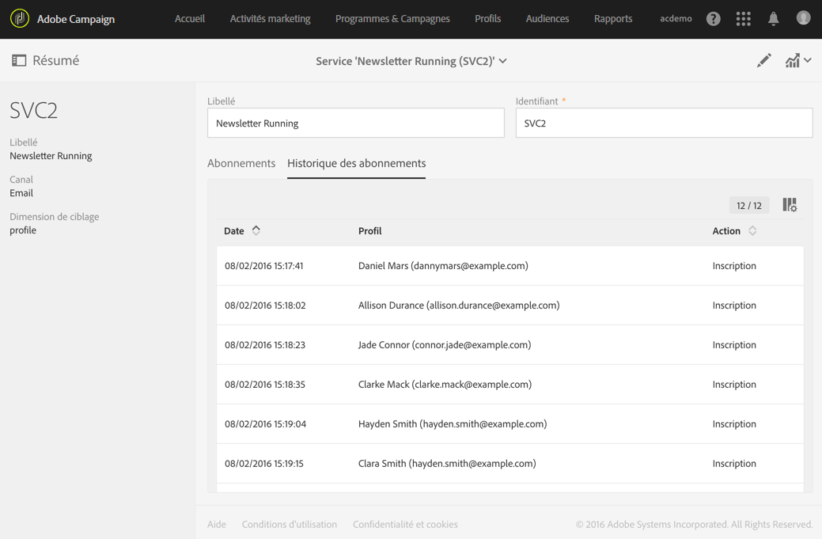Expand the service title dropdown chevron
822x539 pixels.
pyautogui.click(x=503, y=61)
